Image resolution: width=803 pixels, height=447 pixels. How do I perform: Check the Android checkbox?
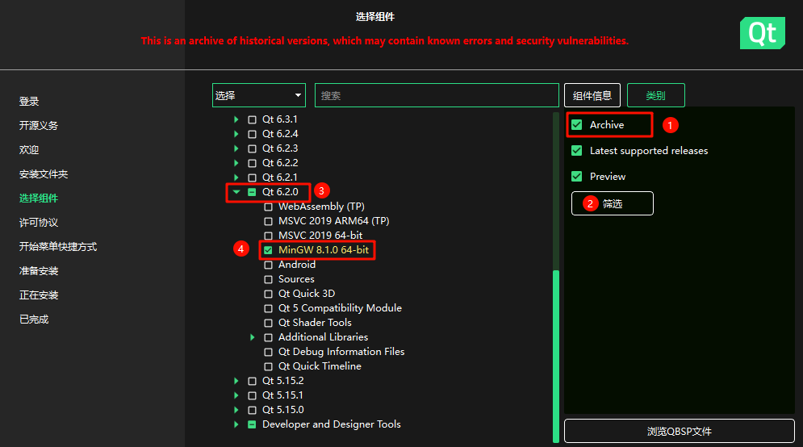click(x=268, y=265)
